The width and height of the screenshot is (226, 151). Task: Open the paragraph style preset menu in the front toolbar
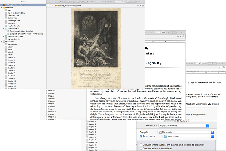click(50, 2)
